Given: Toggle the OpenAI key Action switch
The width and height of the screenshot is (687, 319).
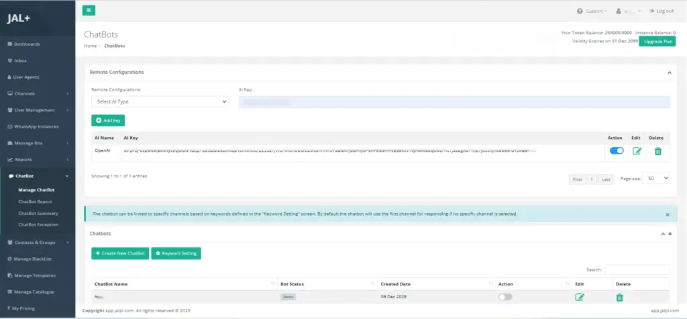Looking at the screenshot, I should coord(617,150).
